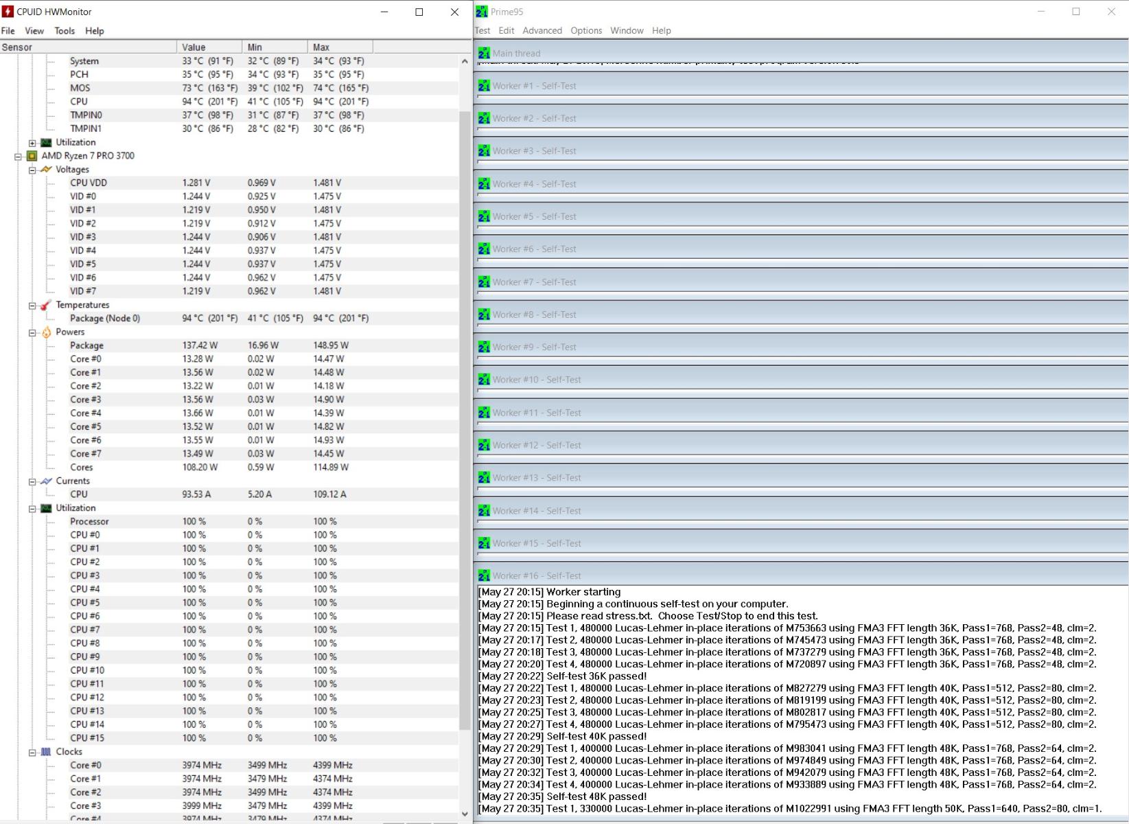The width and height of the screenshot is (1129, 824).
Task: Click the Clocks category icon
Action: (x=46, y=752)
